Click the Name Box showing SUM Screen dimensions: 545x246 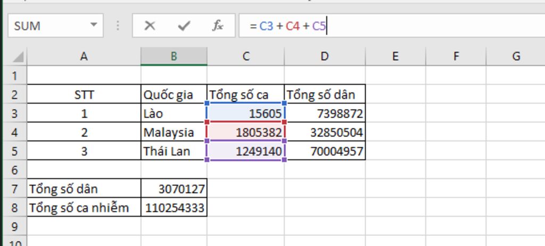(x=55, y=26)
